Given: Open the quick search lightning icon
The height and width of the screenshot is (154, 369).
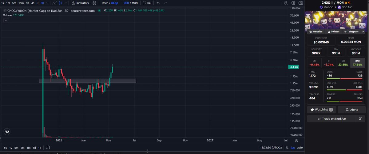Looking at the screenshot, I should 286,3.
